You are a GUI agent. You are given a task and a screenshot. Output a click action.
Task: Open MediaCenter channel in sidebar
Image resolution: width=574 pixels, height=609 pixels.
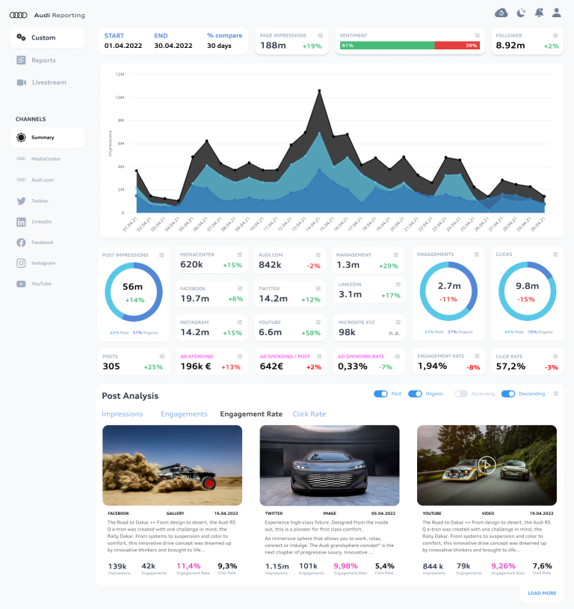click(x=39, y=159)
